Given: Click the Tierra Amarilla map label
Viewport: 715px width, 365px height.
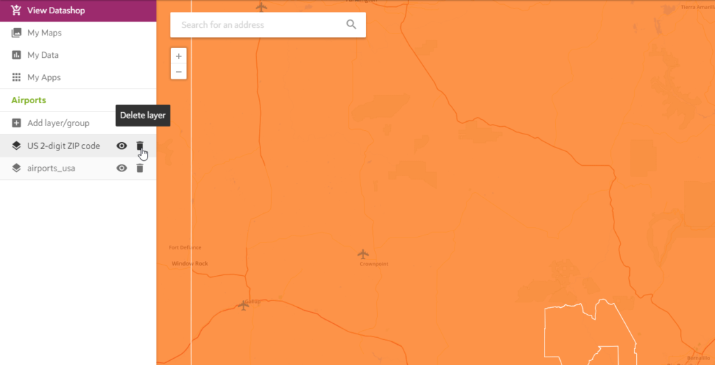Looking at the screenshot, I should tap(698, 7).
